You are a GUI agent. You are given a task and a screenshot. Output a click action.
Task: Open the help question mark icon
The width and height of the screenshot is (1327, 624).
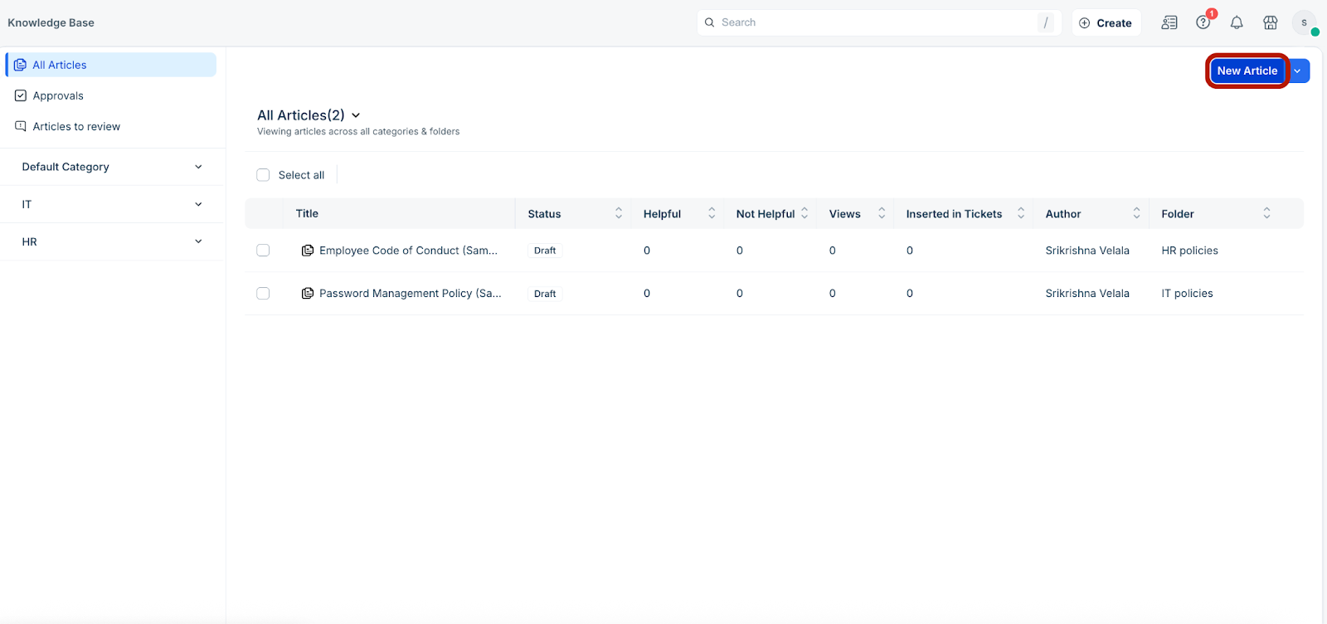tap(1203, 23)
